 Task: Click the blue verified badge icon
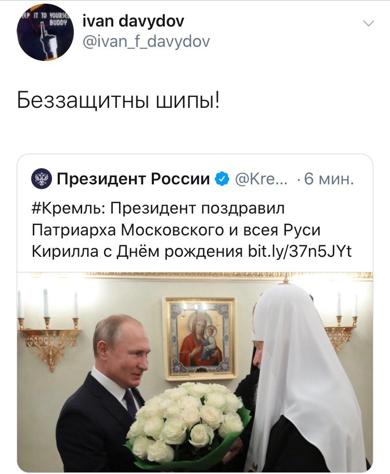click(x=222, y=179)
